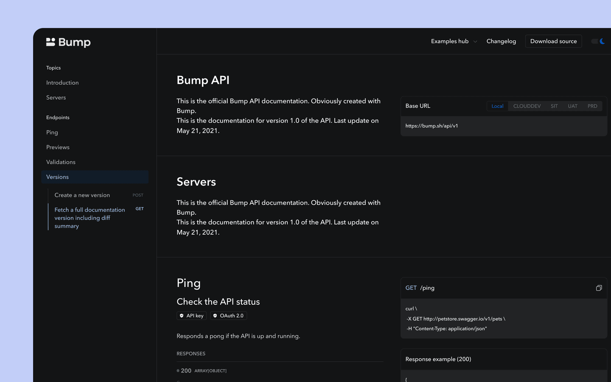Open the Previews endpoint in sidebar
Viewport: 611px width, 382px height.
pyautogui.click(x=58, y=147)
